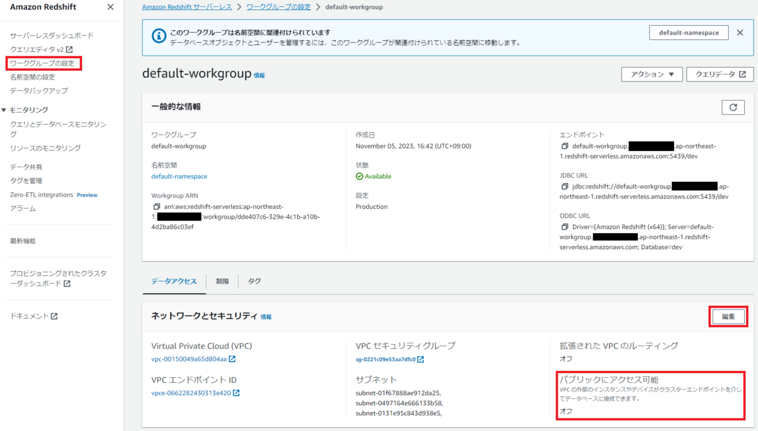The width and height of the screenshot is (758, 431).
Task: Switch to the 制限 tab
Action: (222, 281)
